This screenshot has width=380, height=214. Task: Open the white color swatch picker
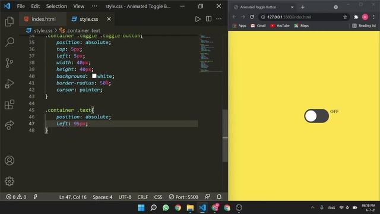point(94,76)
